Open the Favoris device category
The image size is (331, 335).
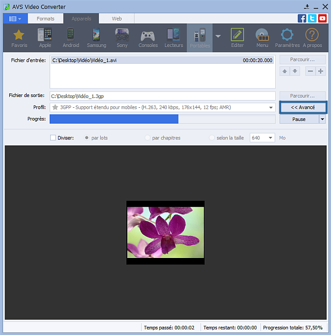[19, 38]
